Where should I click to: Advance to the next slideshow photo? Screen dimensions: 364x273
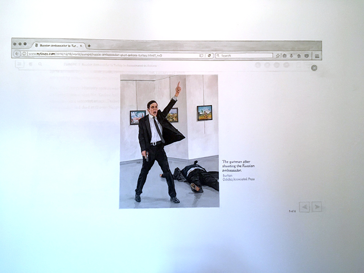pyautogui.click(x=317, y=207)
